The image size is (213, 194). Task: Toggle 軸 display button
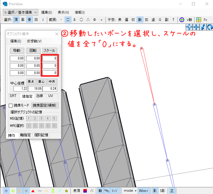[100, 191]
